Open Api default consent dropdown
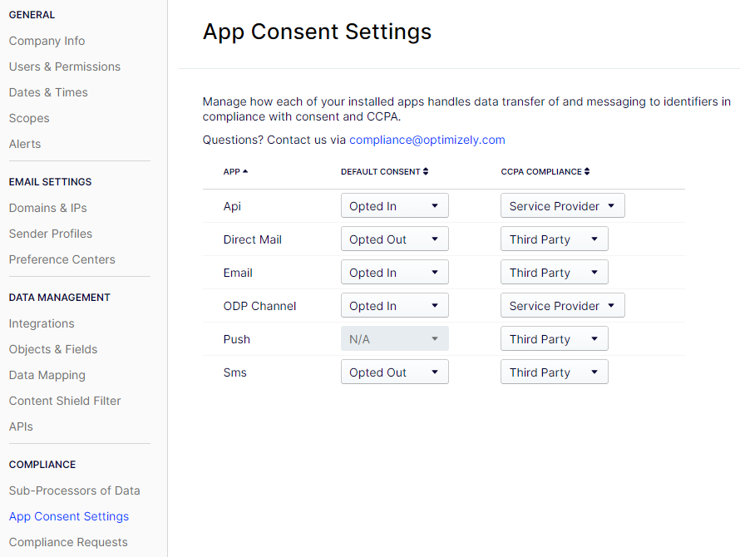 pyautogui.click(x=395, y=206)
